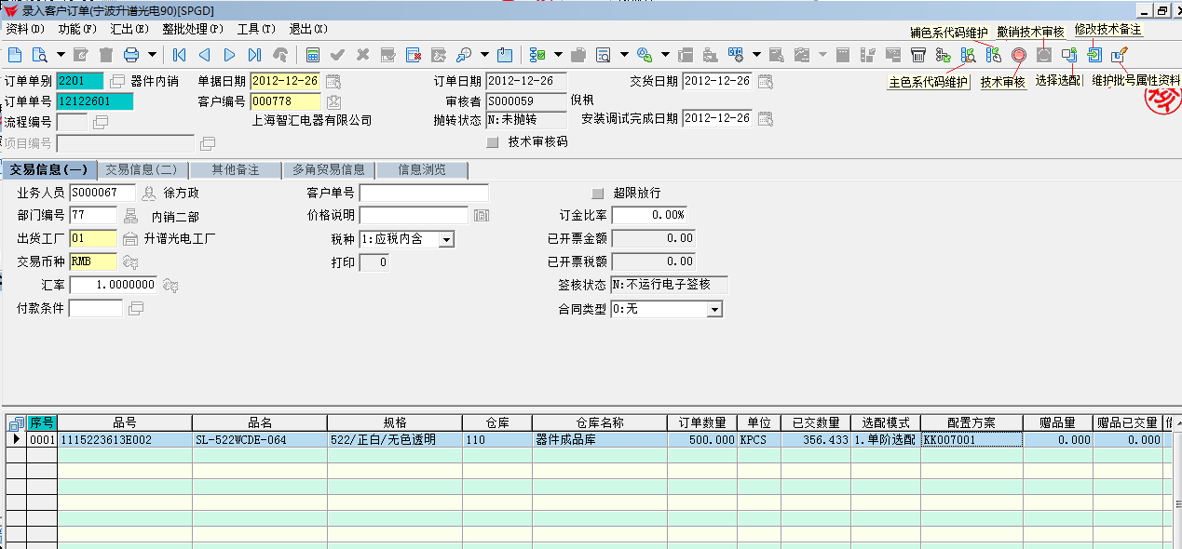Click the Delete (trash) toolbar icon
This screenshot has width=1182, height=549.
coord(104,55)
